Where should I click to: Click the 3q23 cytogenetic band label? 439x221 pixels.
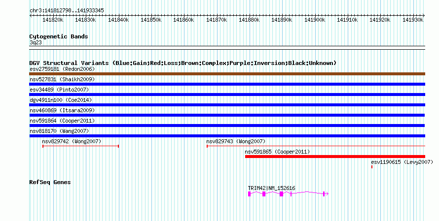point(36,42)
